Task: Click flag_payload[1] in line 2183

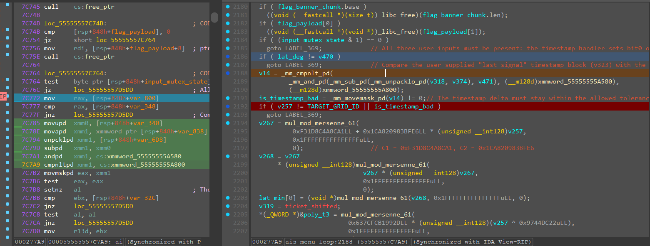Action: click(450, 32)
